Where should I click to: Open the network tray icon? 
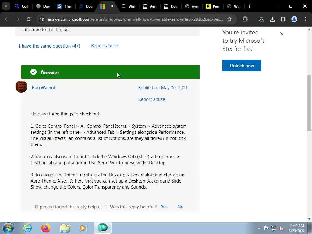tap(274, 228)
